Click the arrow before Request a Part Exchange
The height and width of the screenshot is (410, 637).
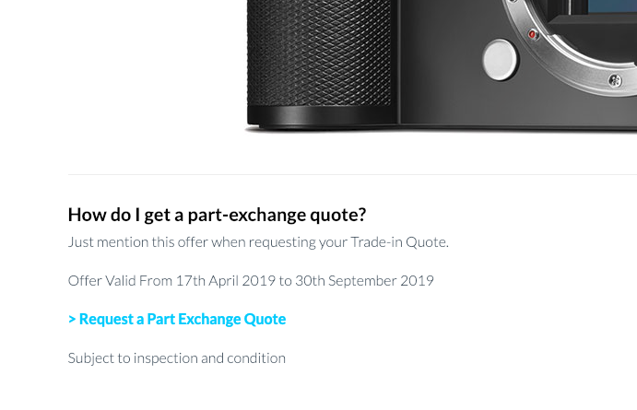(x=72, y=319)
